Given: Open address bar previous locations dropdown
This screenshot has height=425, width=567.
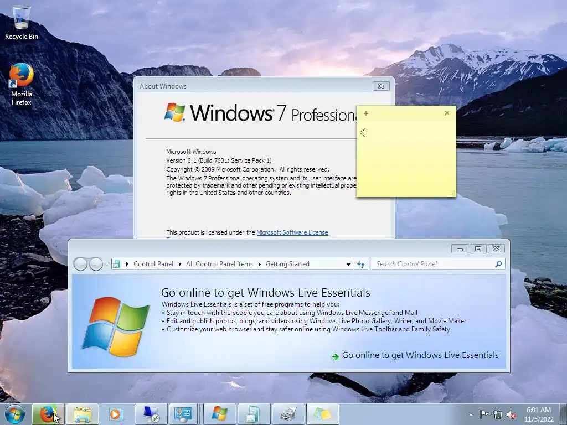Looking at the screenshot, I should pyautogui.click(x=348, y=264).
